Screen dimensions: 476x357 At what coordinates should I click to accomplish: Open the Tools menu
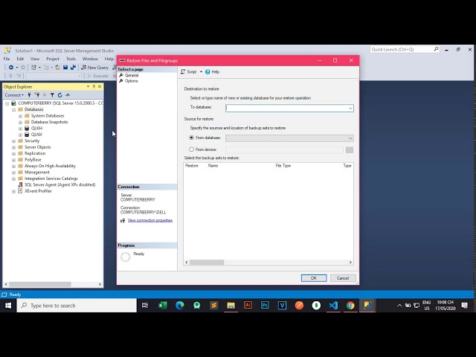[x=71, y=59]
